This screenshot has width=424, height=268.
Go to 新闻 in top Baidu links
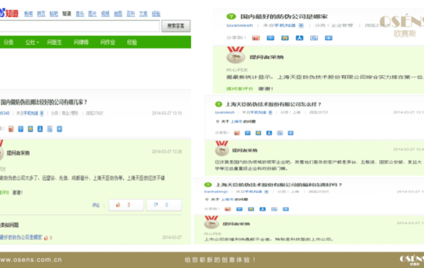click(28, 14)
